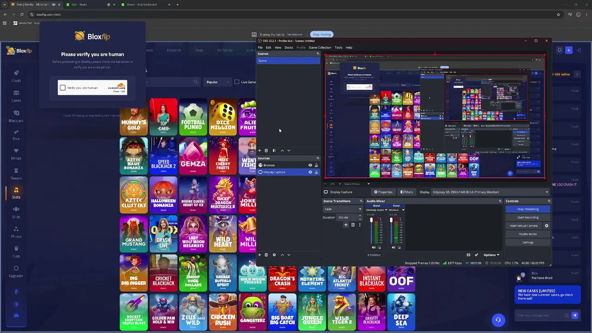592x333 pixels.
Task: Add a new source in Sources panel
Action: pyautogui.click(x=259, y=255)
